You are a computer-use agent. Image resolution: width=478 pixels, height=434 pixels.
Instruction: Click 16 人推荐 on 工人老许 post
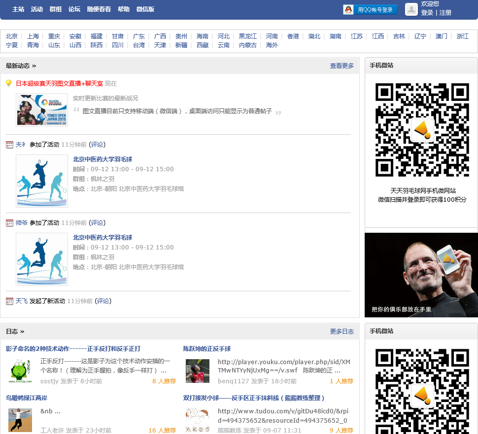click(162, 431)
